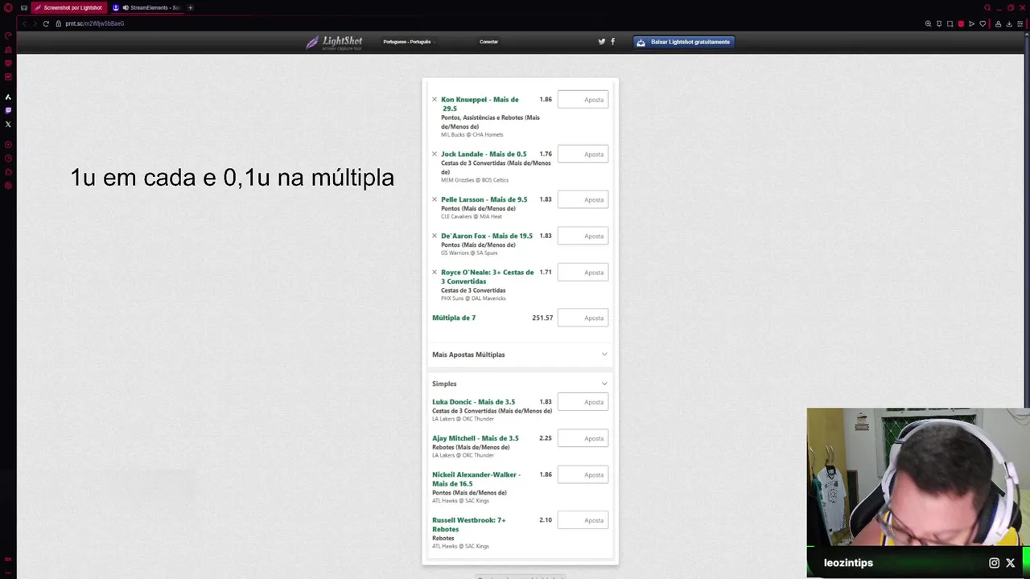The height and width of the screenshot is (579, 1030).
Task: Click the LightShot logo
Action: click(x=334, y=42)
